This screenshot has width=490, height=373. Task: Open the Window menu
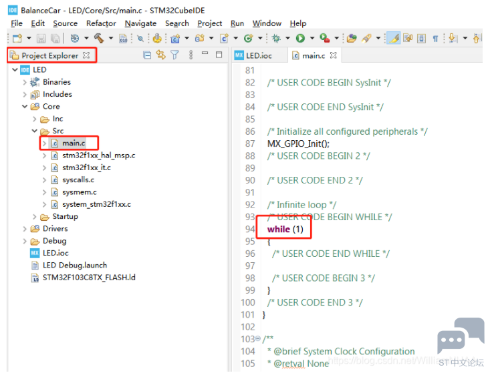267,23
